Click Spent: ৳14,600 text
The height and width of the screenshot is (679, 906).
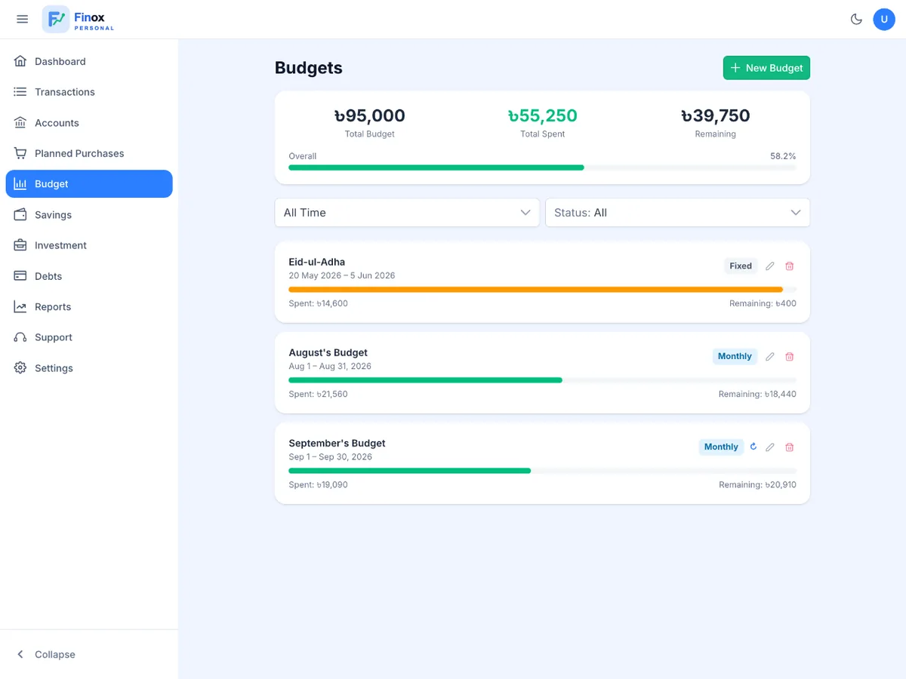(x=319, y=303)
